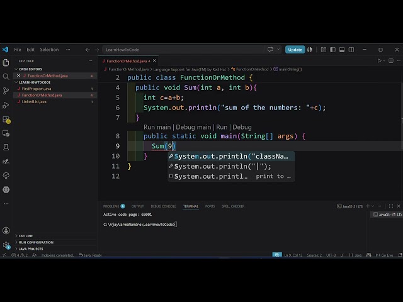Click the Java language mode in status bar

coord(358,255)
